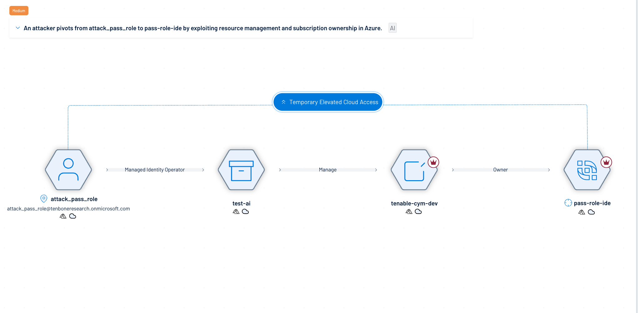Click the AI badge next to description
638x313 pixels.
pos(392,28)
